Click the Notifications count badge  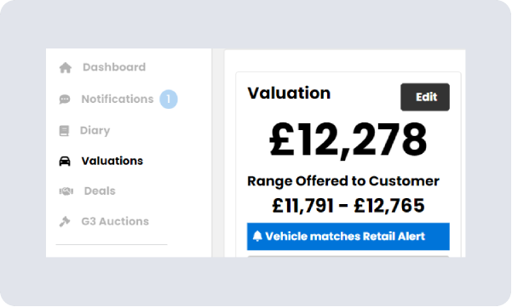(x=169, y=99)
